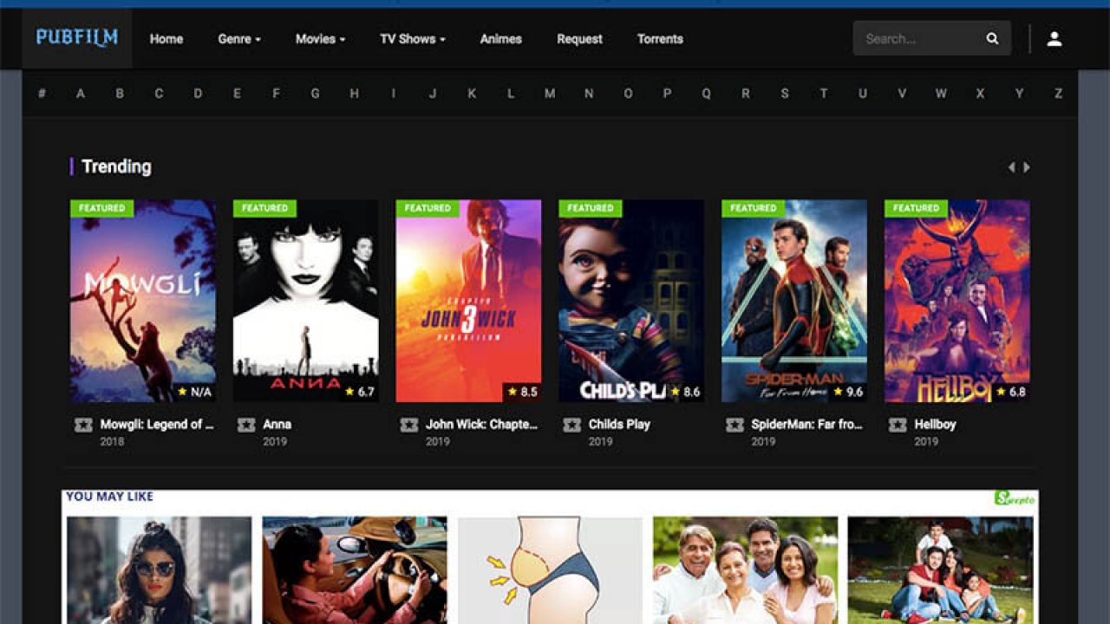Open the Anna title link
Viewport: 1110px width, 624px height.
(x=277, y=425)
